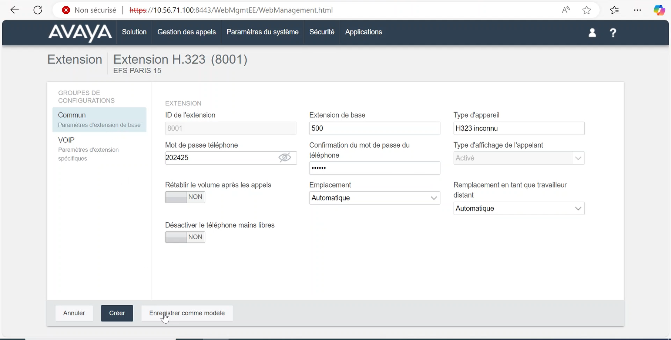Click the Créer button

(x=117, y=313)
